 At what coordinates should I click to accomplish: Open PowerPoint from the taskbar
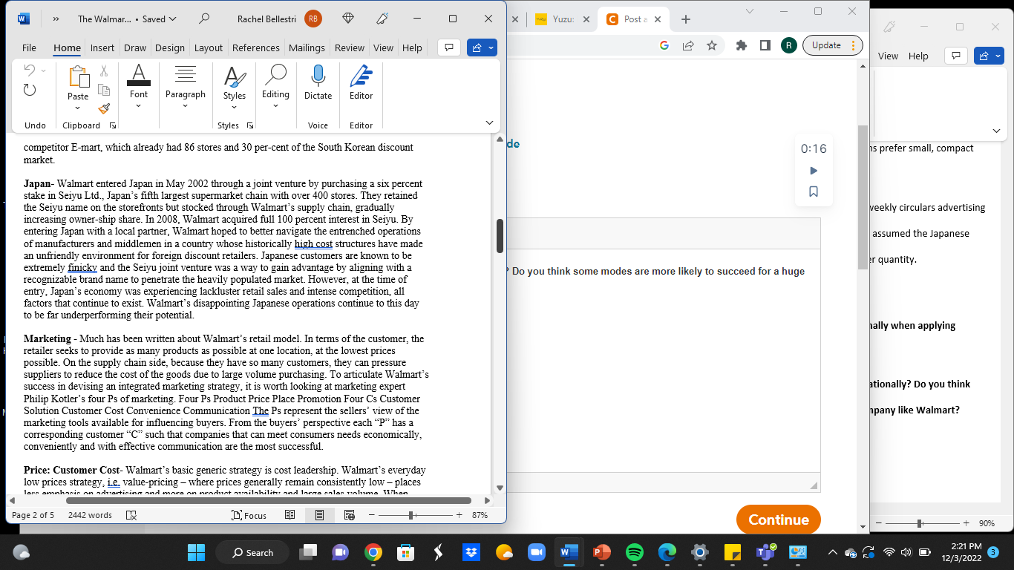coord(601,552)
